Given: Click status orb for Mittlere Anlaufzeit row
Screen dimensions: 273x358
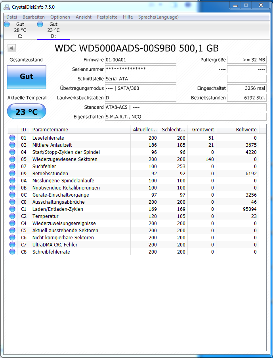Looking at the screenshot, I should pos(12,145).
